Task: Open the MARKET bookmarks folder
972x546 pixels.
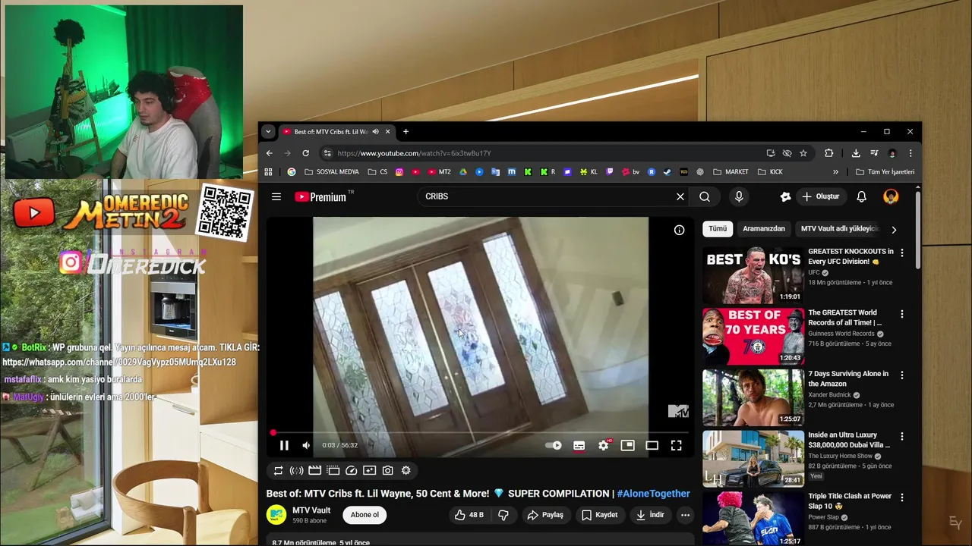Action: click(731, 172)
